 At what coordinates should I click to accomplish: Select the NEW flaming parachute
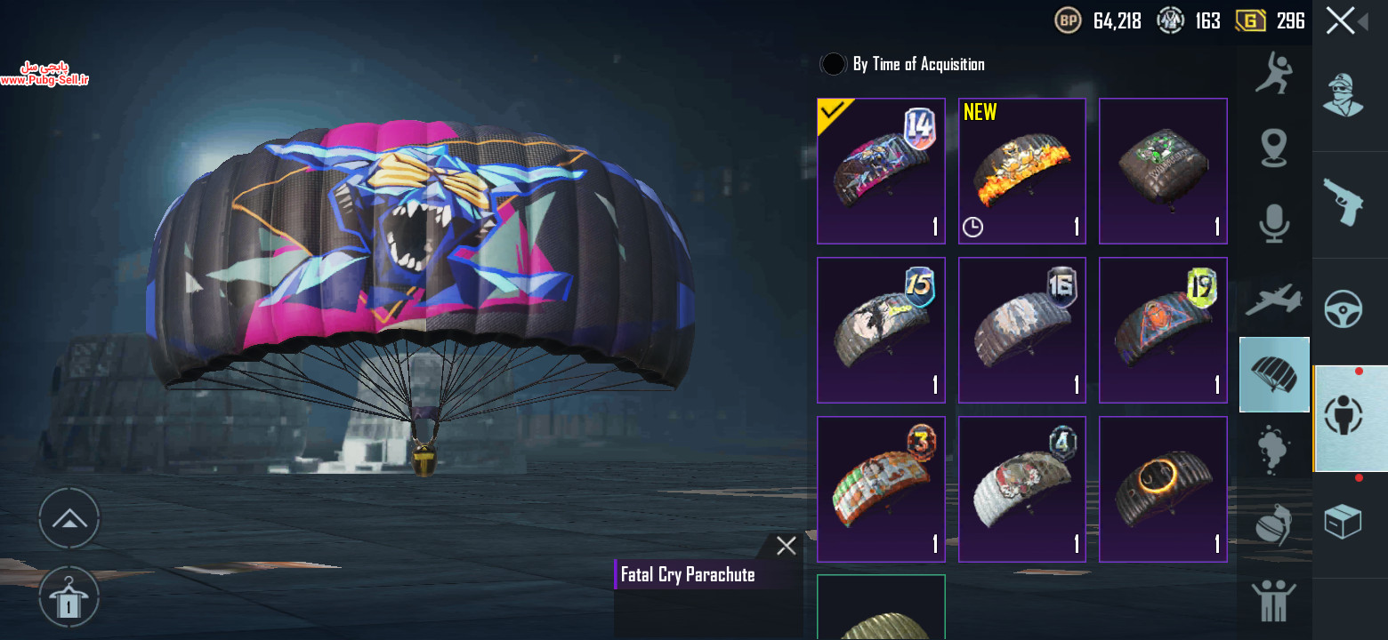pos(1022,171)
